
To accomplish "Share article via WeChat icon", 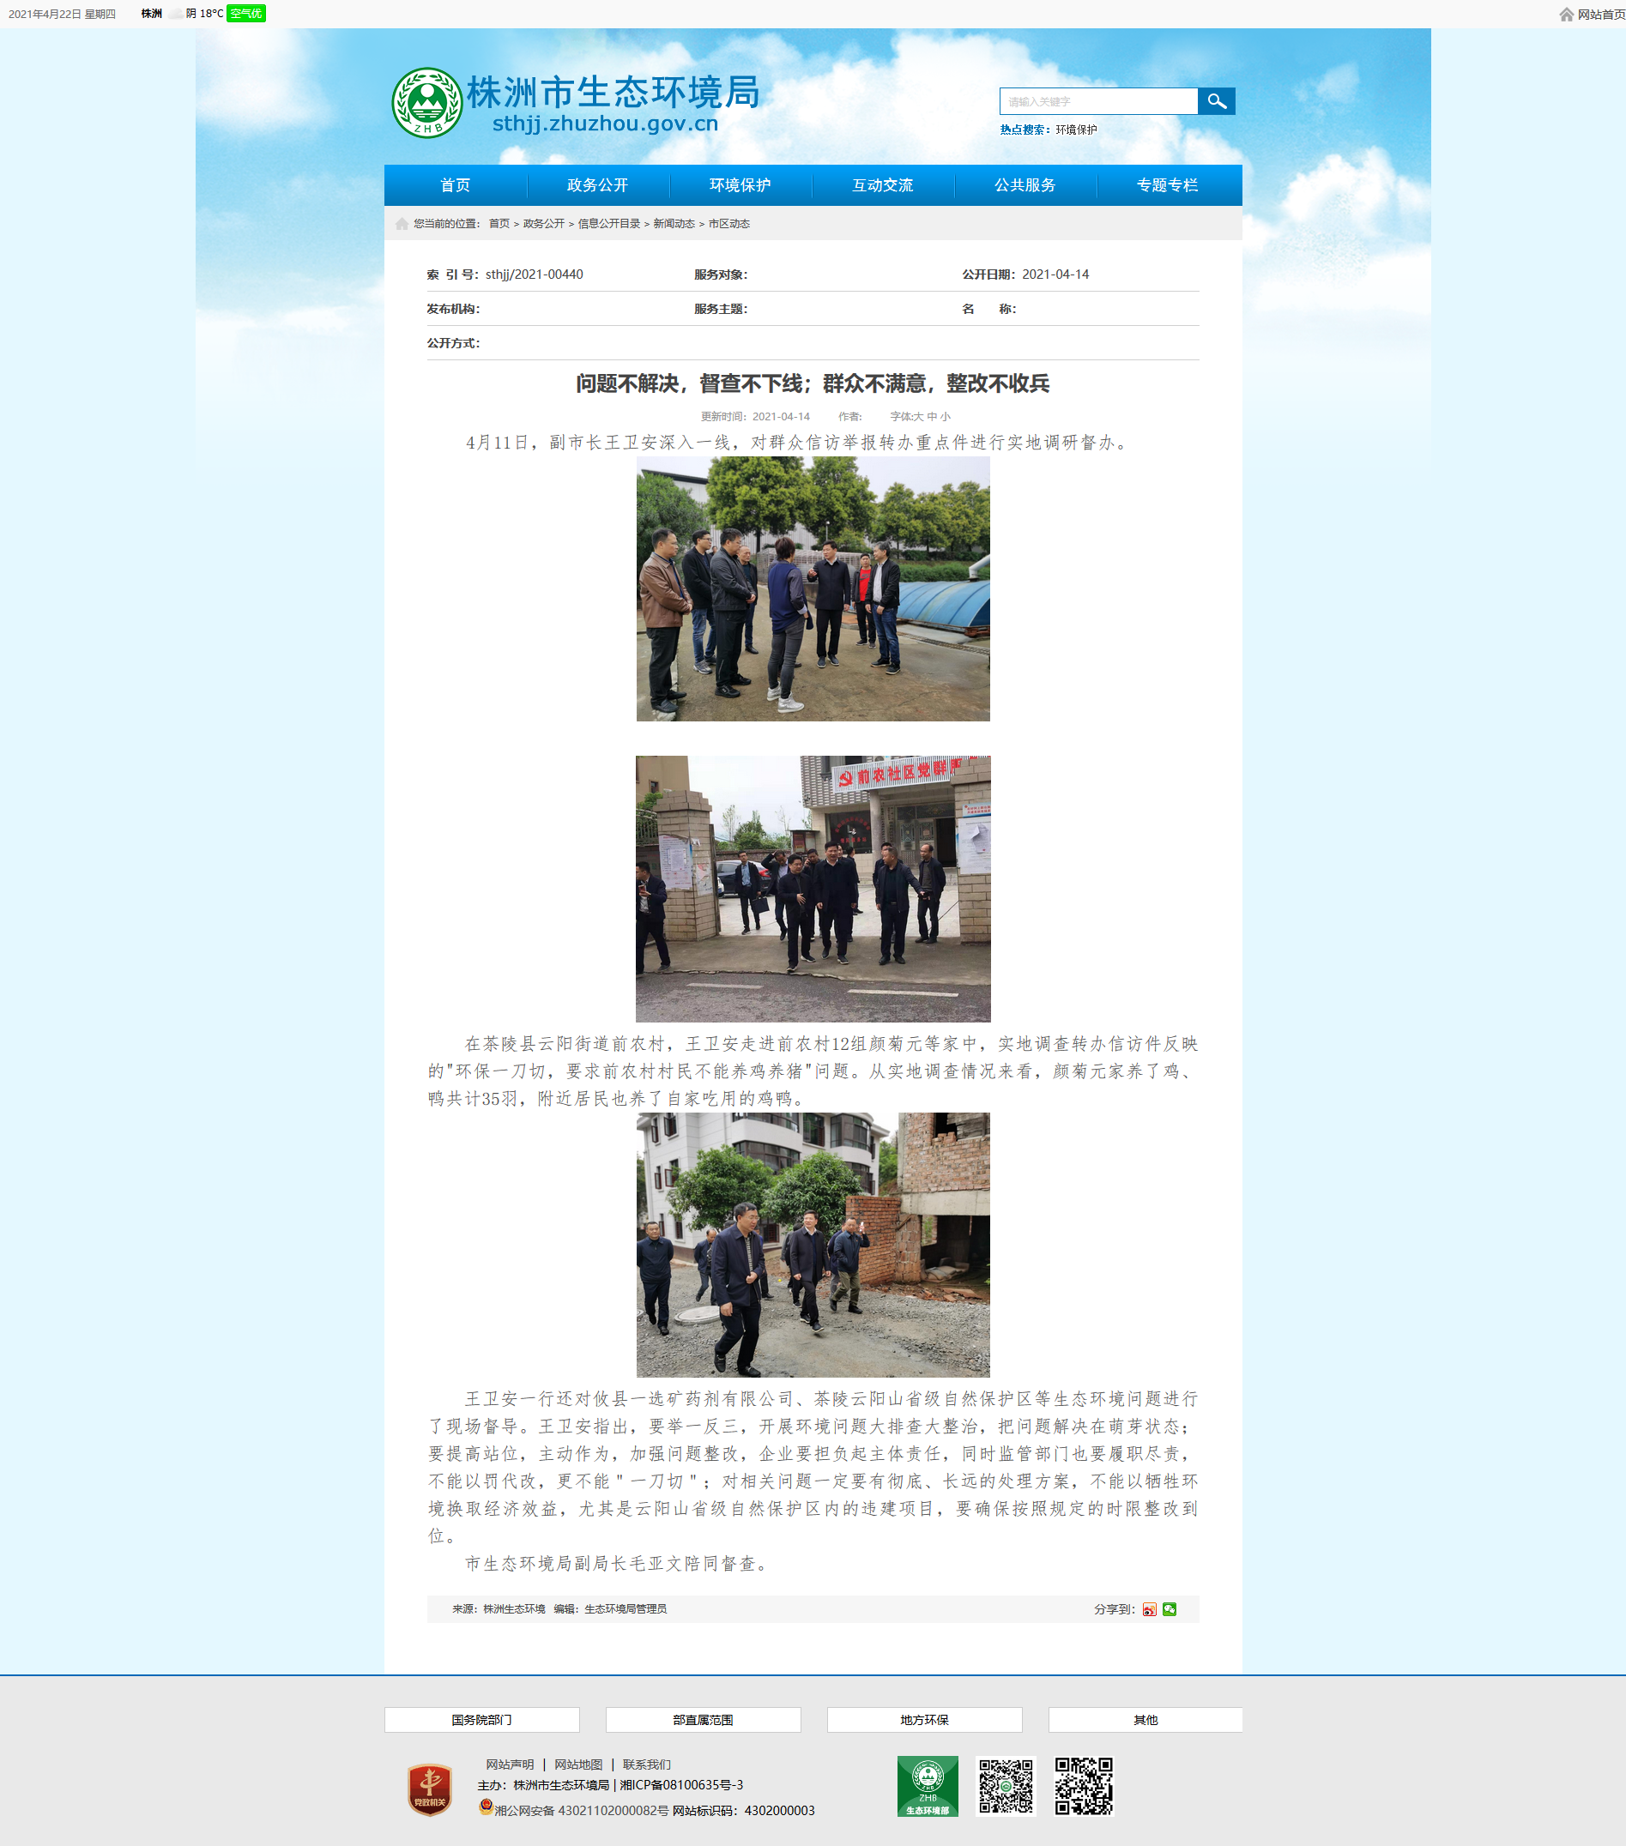I will 1170,1609.
